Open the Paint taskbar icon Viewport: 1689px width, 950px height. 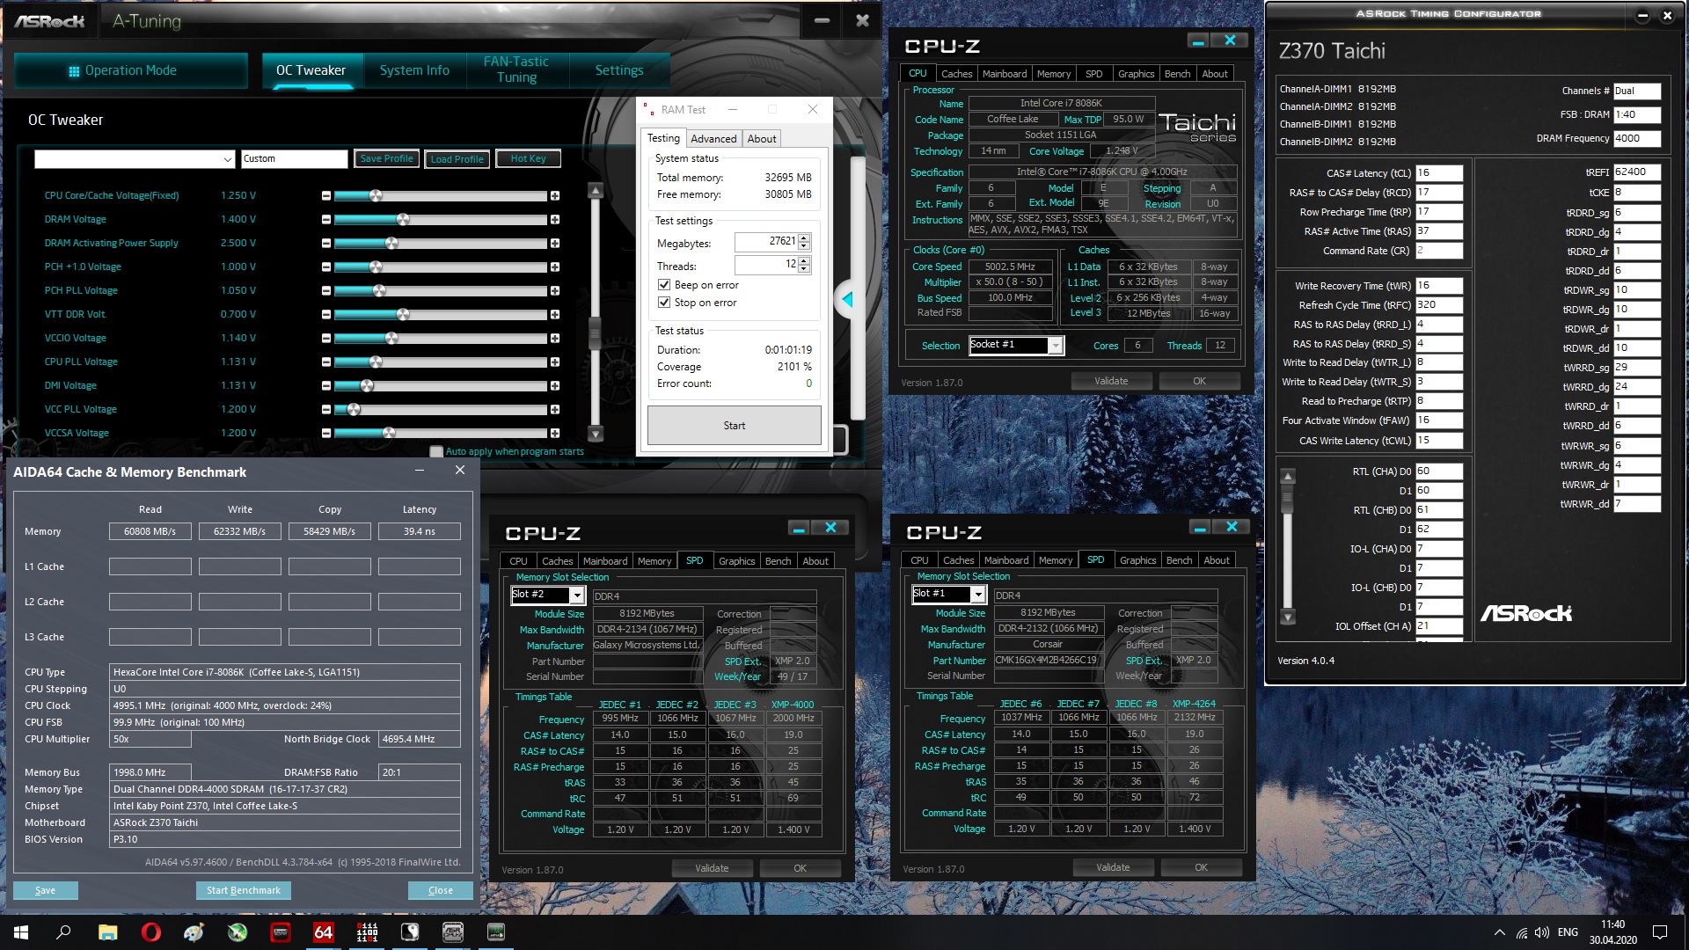point(194,932)
